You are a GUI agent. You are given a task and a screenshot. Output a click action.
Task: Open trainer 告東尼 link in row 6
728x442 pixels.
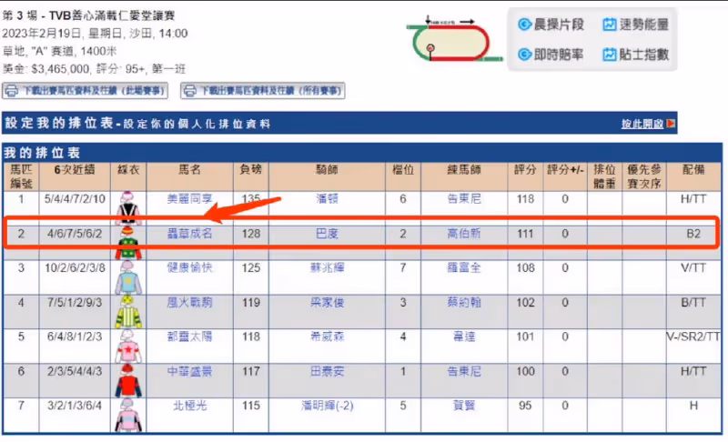(x=464, y=371)
